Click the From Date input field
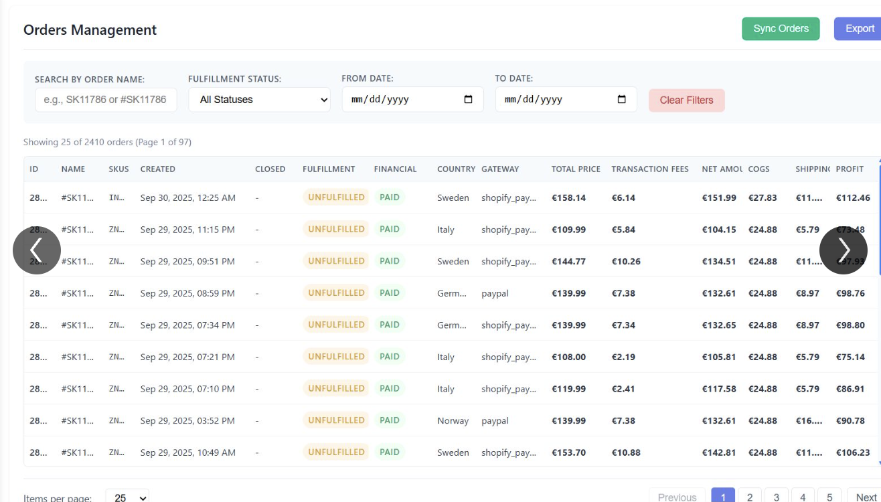Viewport: 881px width, 502px height. coord(402,100)
